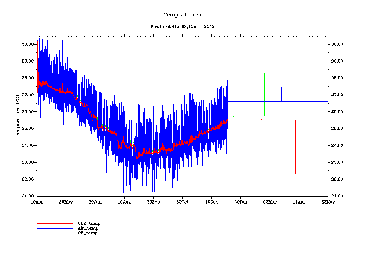The height and width of the screenshot is (258, 365).
Task: Click the line sample beside CO2_temp legend
Action: click(54, 223)
